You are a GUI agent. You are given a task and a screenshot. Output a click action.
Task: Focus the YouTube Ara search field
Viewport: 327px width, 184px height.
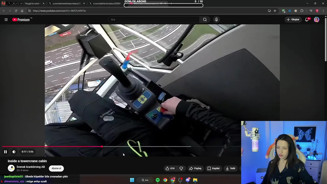154,19
